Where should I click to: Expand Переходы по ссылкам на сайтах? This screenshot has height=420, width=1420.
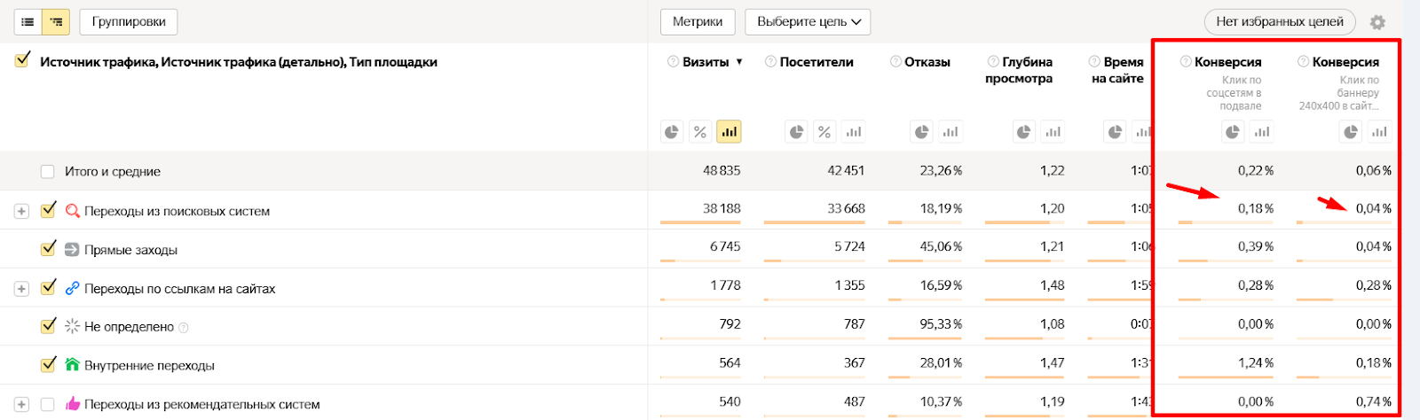21,288
